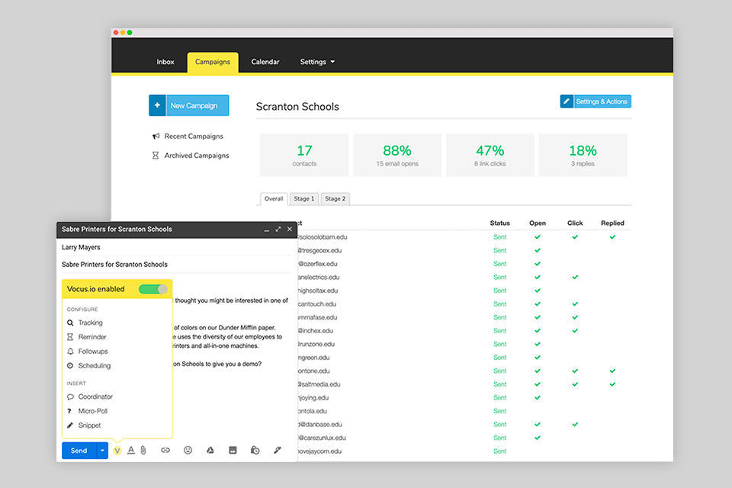Viewport: 732px width, 488px height.
Task: Click the Micro-Poll question mark icon
Action: 69,411
